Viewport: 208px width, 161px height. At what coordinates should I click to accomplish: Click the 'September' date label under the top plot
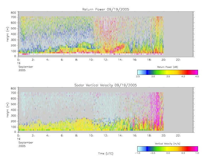click(26, 67)
